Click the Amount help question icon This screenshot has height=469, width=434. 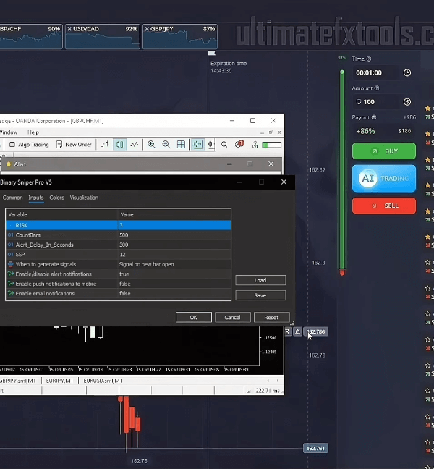pyautogui.click(x=377, y=88)
